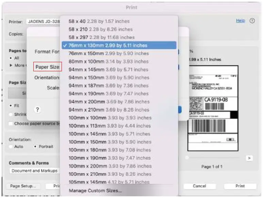Click the shipping label preview thumbnail
Viewport: 263px width, 198px height.
point(213,108)
